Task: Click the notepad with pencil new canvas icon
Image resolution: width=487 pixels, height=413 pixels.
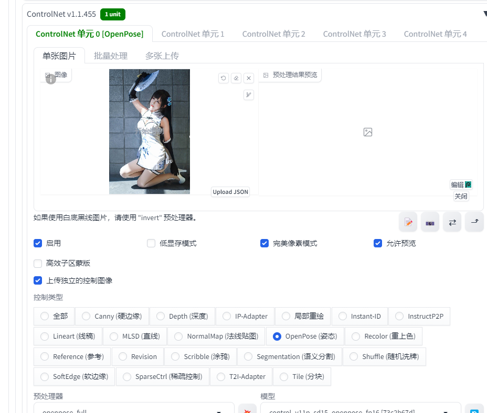Action: 408,222
